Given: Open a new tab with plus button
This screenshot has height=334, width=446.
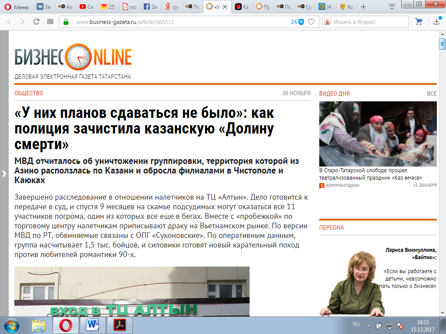Looking at the screenshot, I should (364, 7).
